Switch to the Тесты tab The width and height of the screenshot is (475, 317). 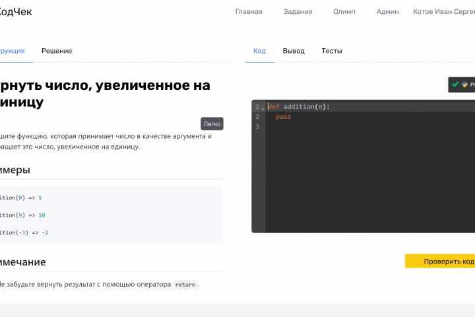[x=332, y=51]
